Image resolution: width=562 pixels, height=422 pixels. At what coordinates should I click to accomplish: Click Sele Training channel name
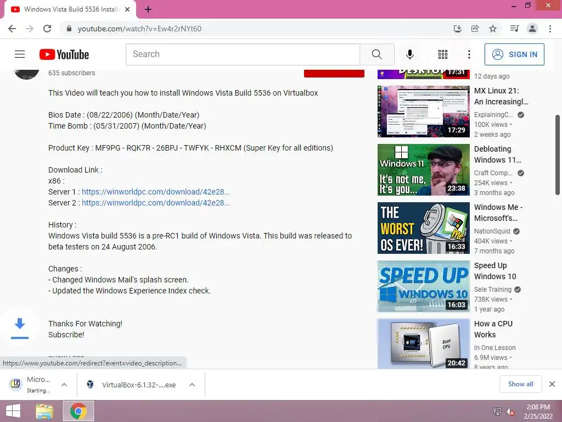[493, 290]
